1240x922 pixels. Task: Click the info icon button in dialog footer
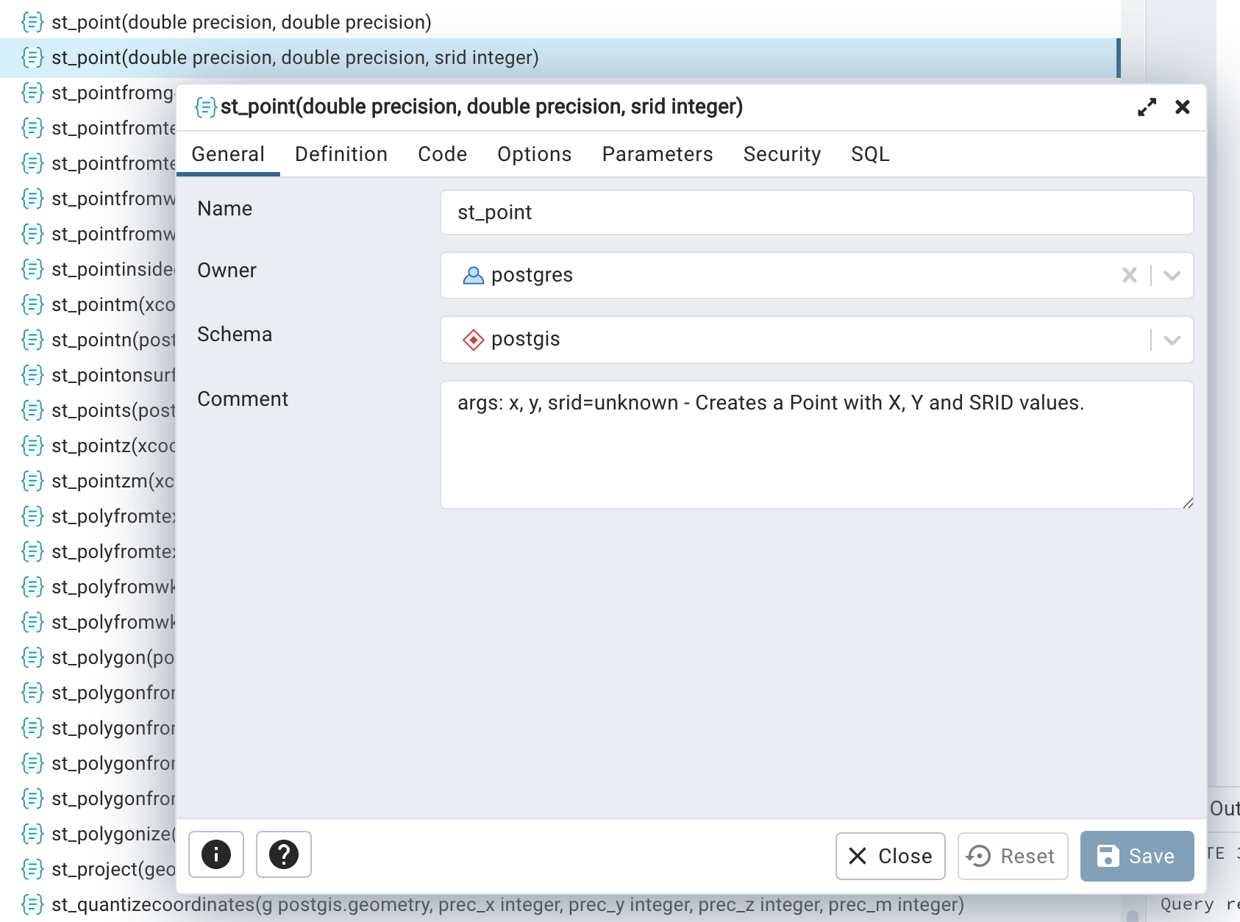[215, 854]
